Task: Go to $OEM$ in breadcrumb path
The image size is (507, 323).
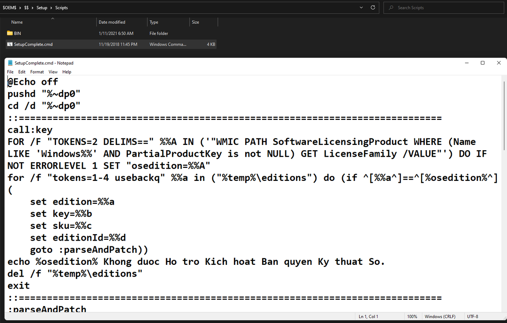Action: click(9, 8)
